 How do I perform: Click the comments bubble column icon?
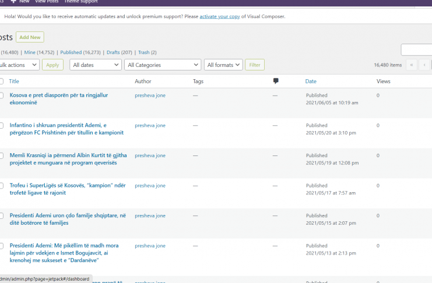tap(276, 82)
